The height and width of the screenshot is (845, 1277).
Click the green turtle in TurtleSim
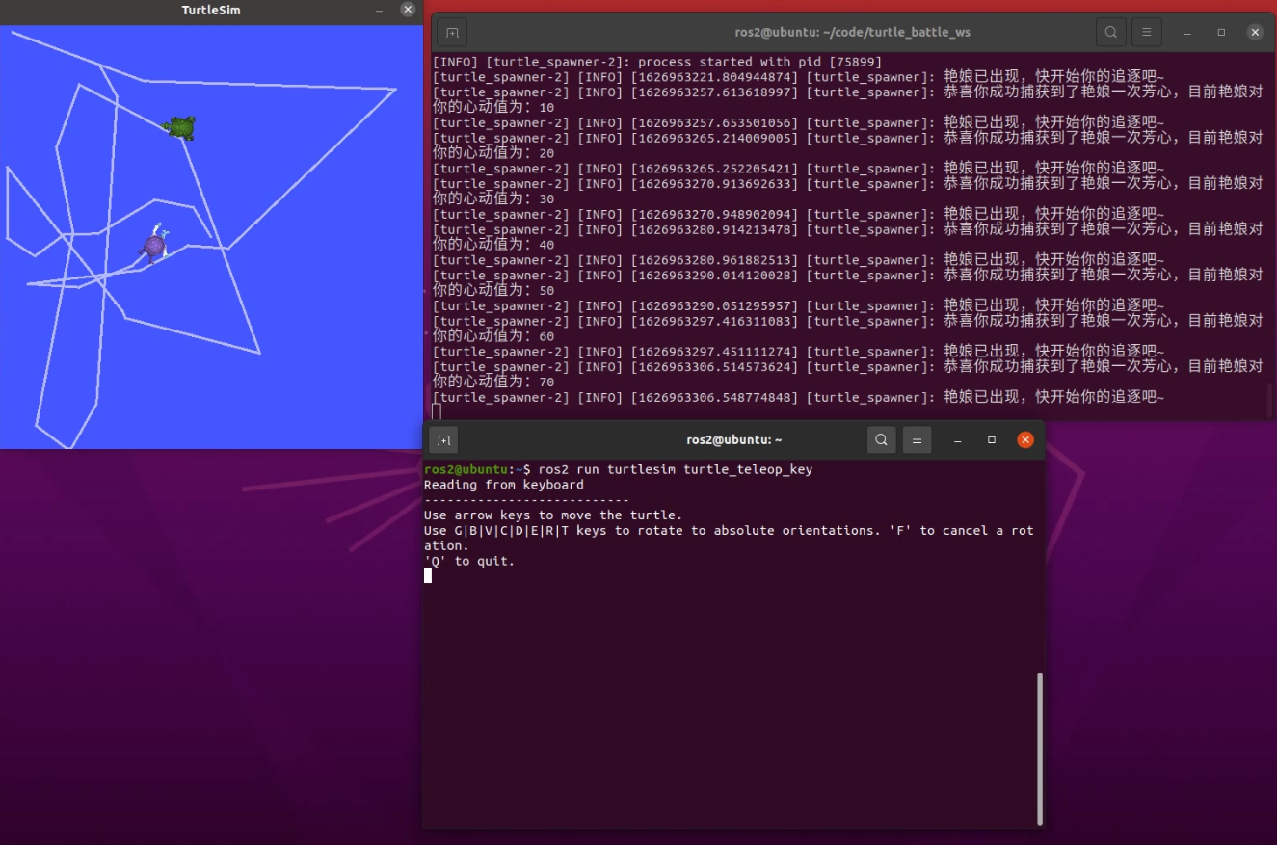(180, 127)
